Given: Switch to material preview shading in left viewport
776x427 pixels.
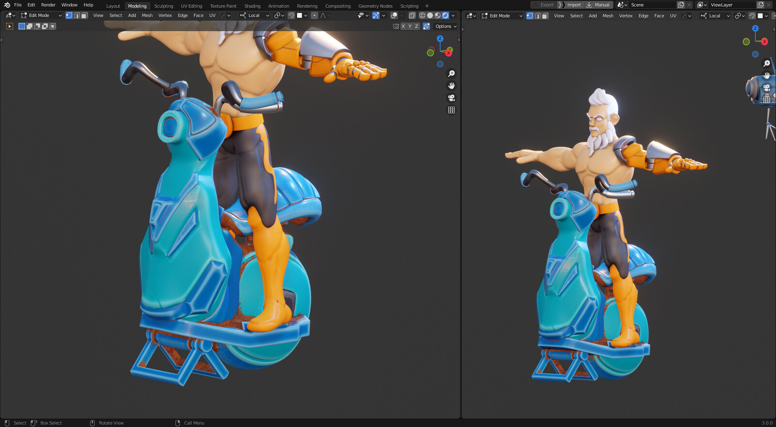Looking at the screenshot, I should tap(437, 16).
